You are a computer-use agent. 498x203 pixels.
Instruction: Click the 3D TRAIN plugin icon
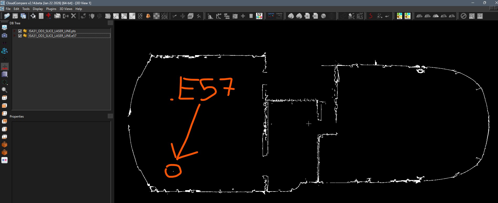tap(399, 16)
